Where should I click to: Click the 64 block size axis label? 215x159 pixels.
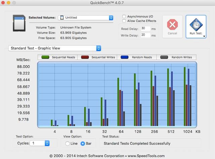[121, 132]
